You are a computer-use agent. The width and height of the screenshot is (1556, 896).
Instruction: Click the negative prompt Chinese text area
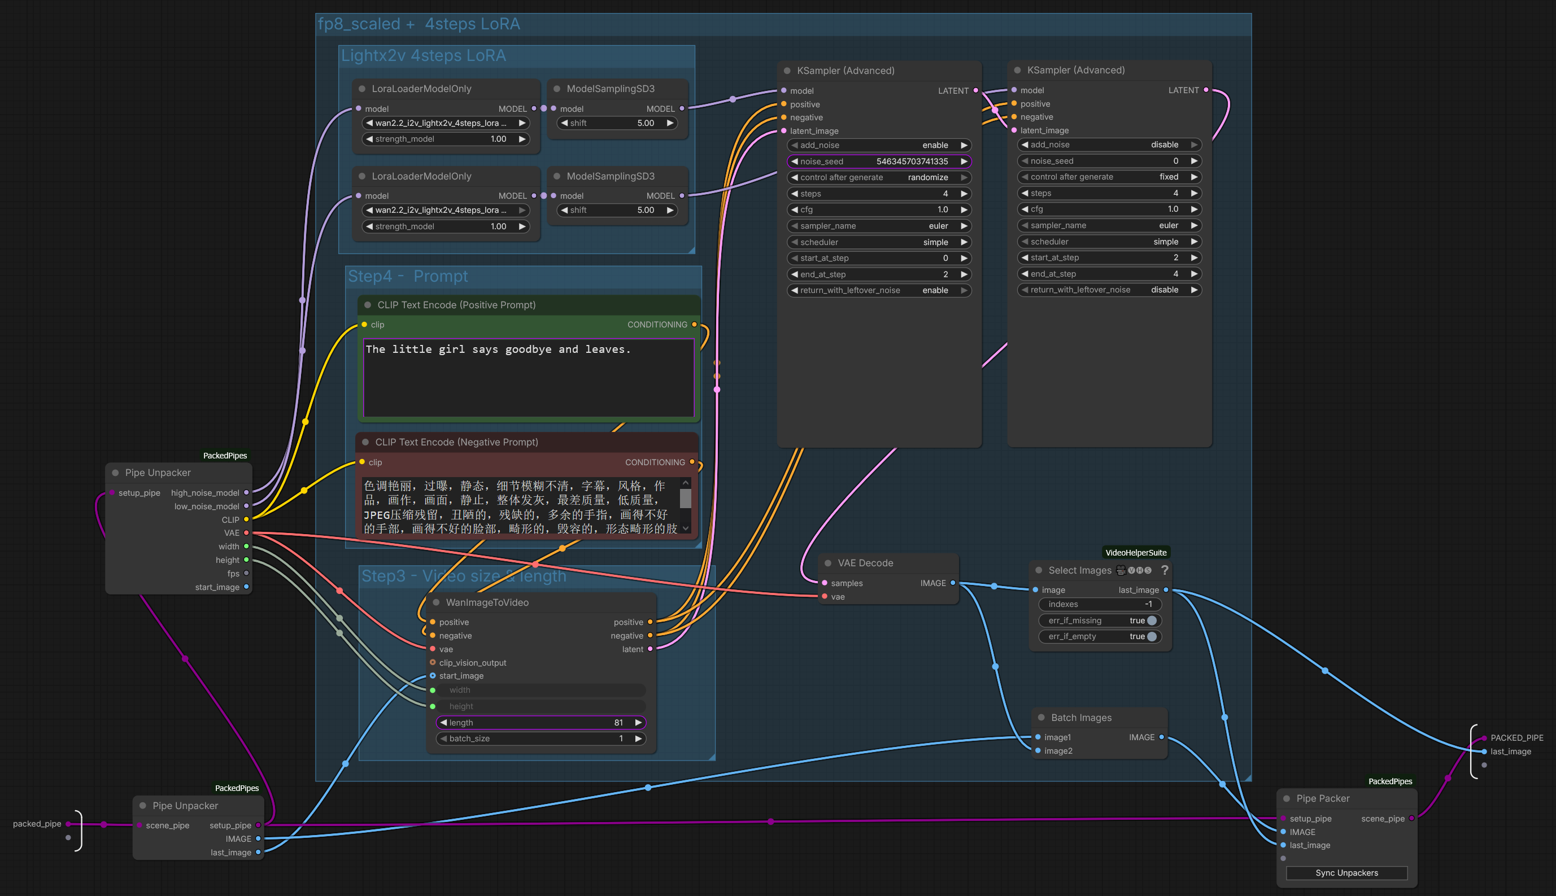pos(521,506)
